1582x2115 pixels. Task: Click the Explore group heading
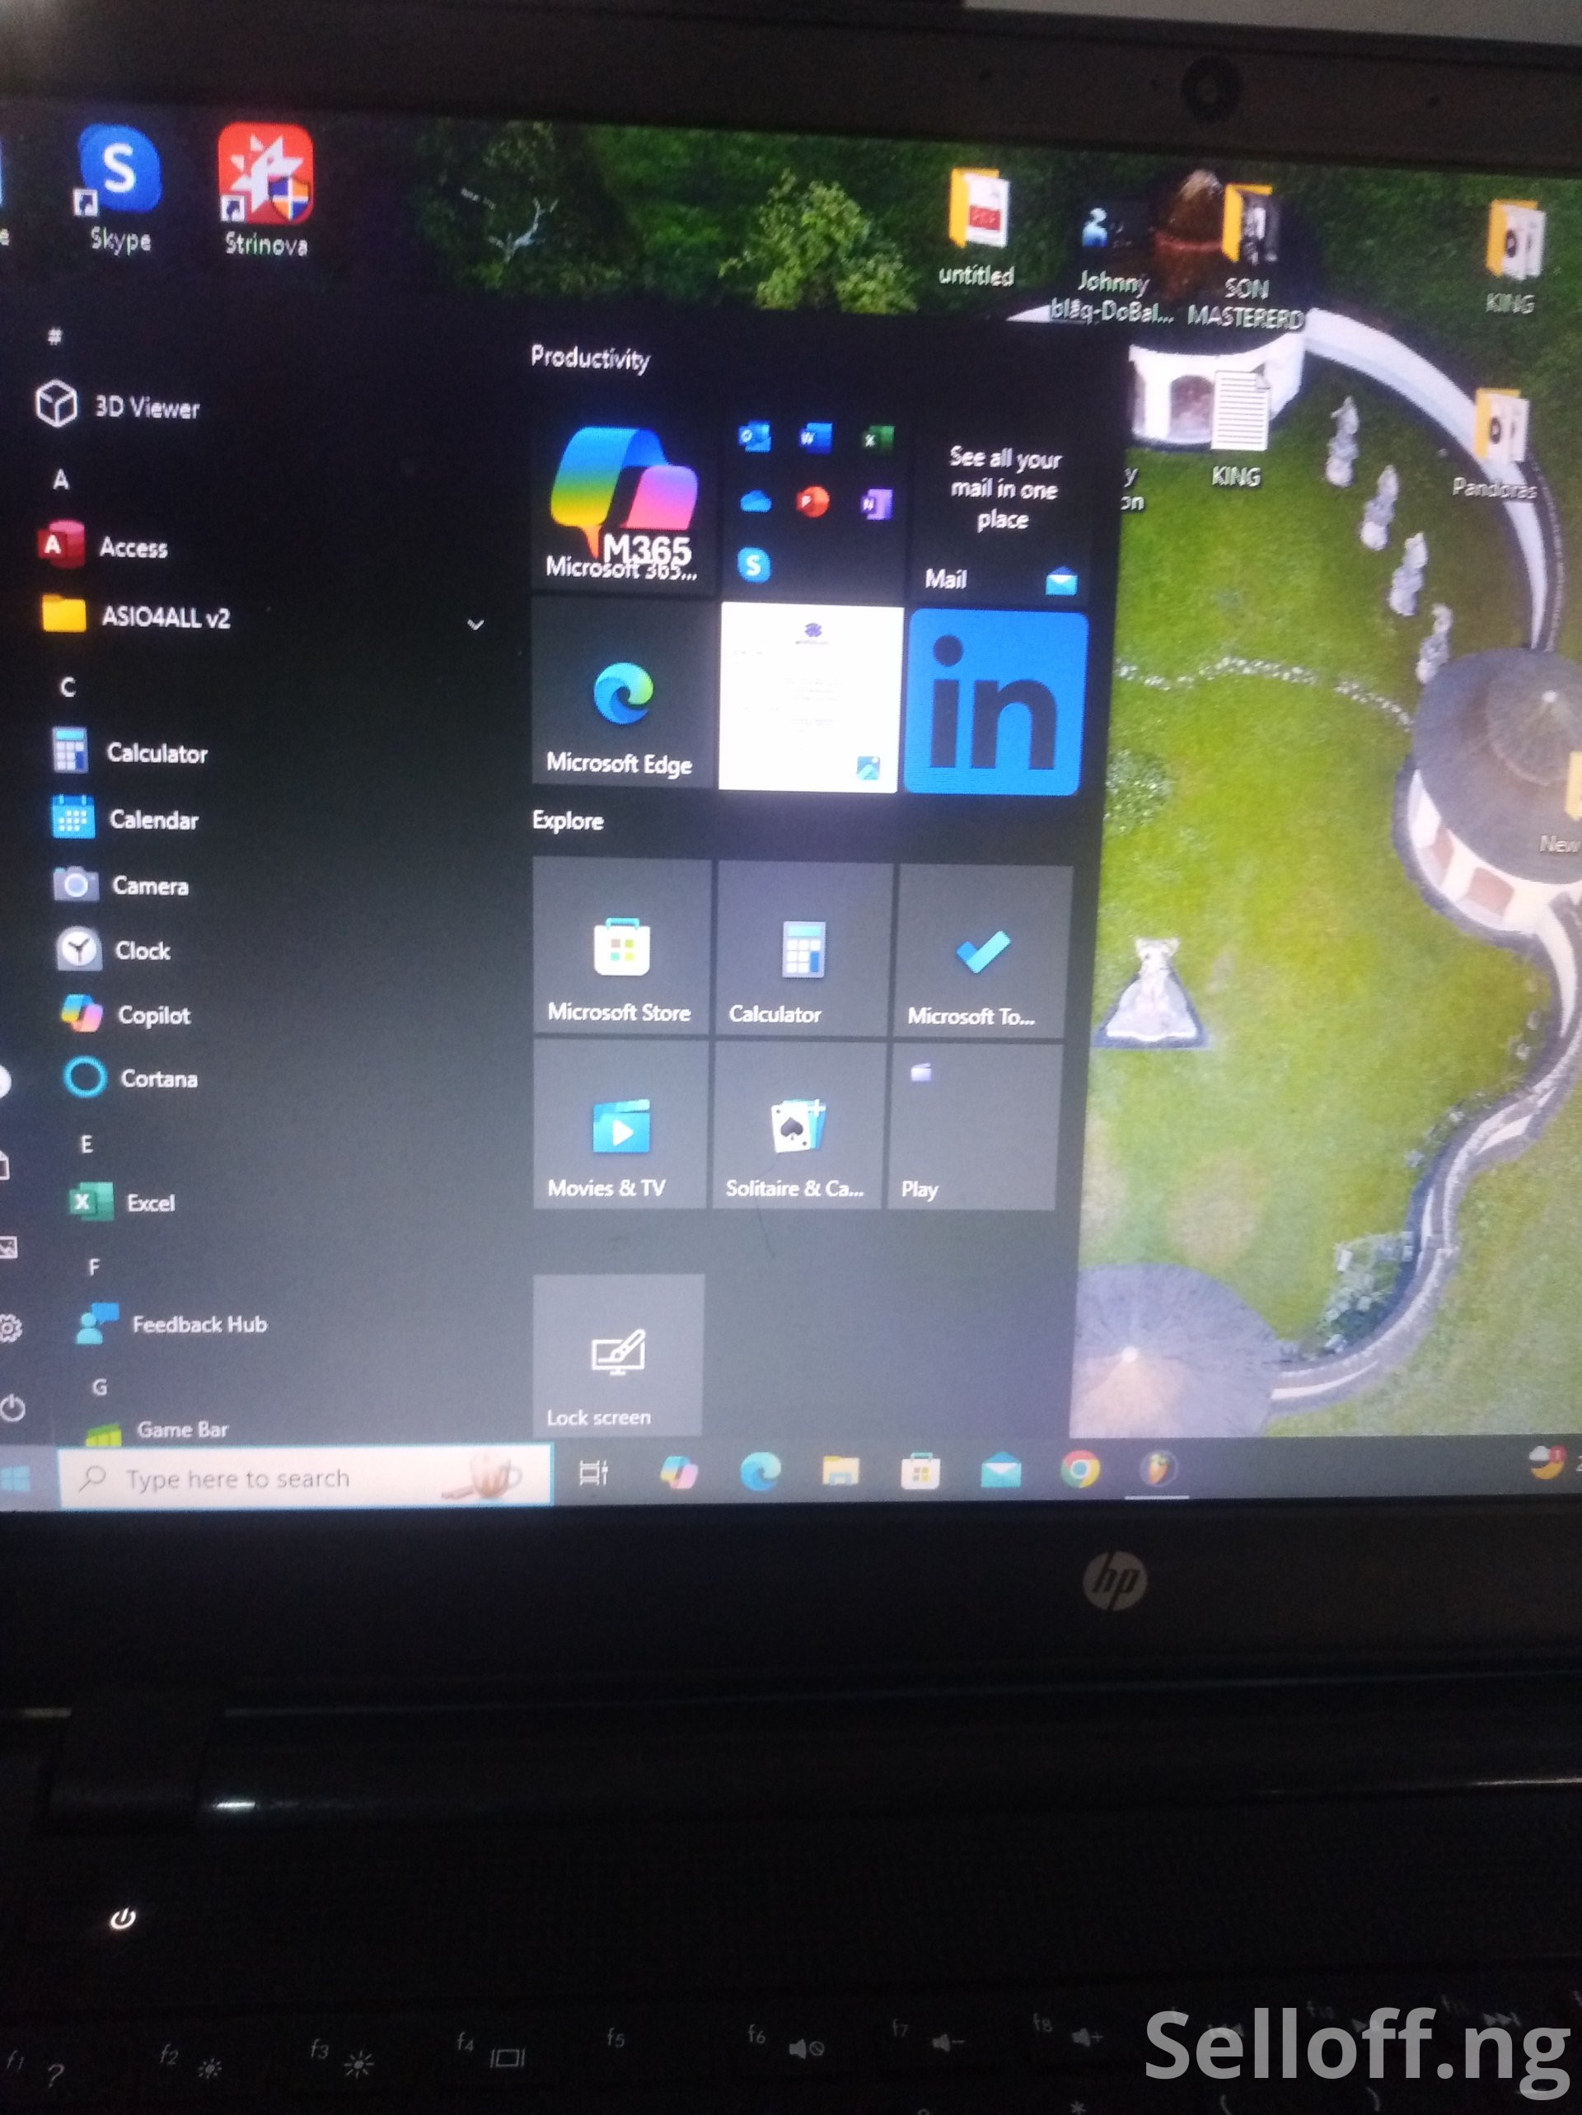click(x=569, y=821)
